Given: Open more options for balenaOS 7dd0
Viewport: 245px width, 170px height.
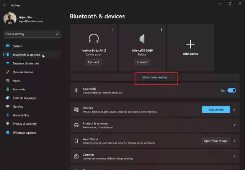Looking at the screenshot, I should [x=161, y=29].
